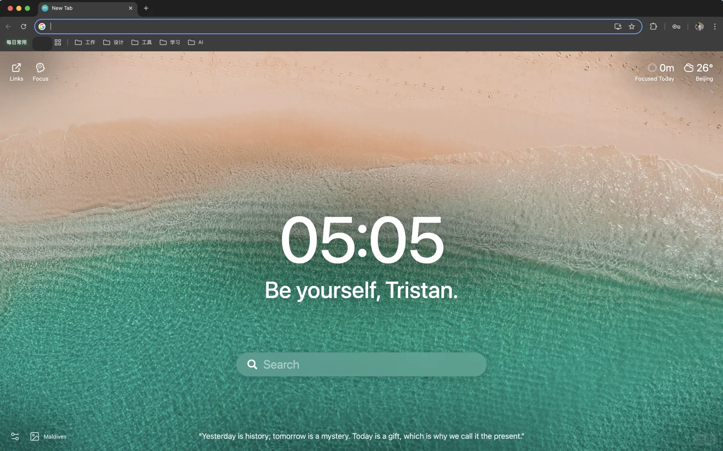Maximize the browser window
723x451 pixels.
point(27,8)
